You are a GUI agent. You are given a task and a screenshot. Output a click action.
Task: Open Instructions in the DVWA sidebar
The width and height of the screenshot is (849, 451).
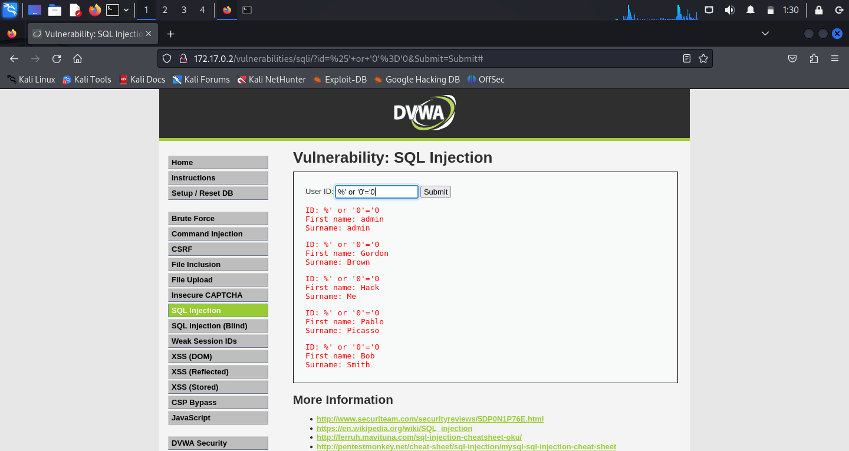(218, 177)
